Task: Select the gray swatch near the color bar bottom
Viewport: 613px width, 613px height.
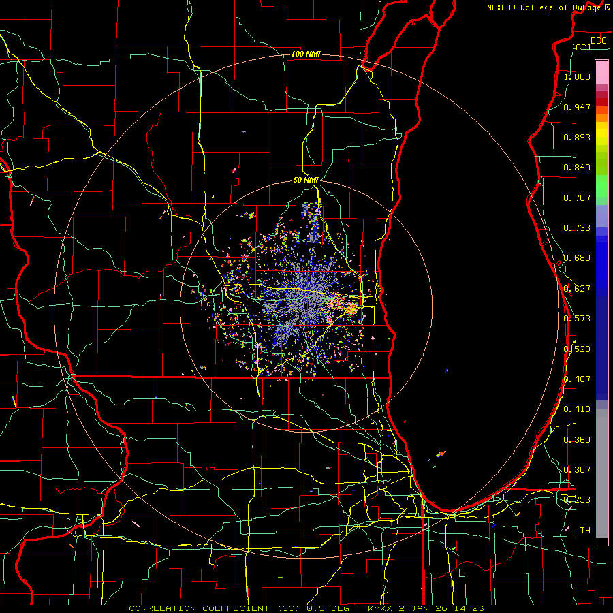Action: (601, 473)
